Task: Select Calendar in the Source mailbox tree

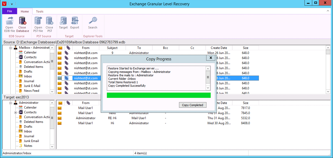Action: pos(30,52)
